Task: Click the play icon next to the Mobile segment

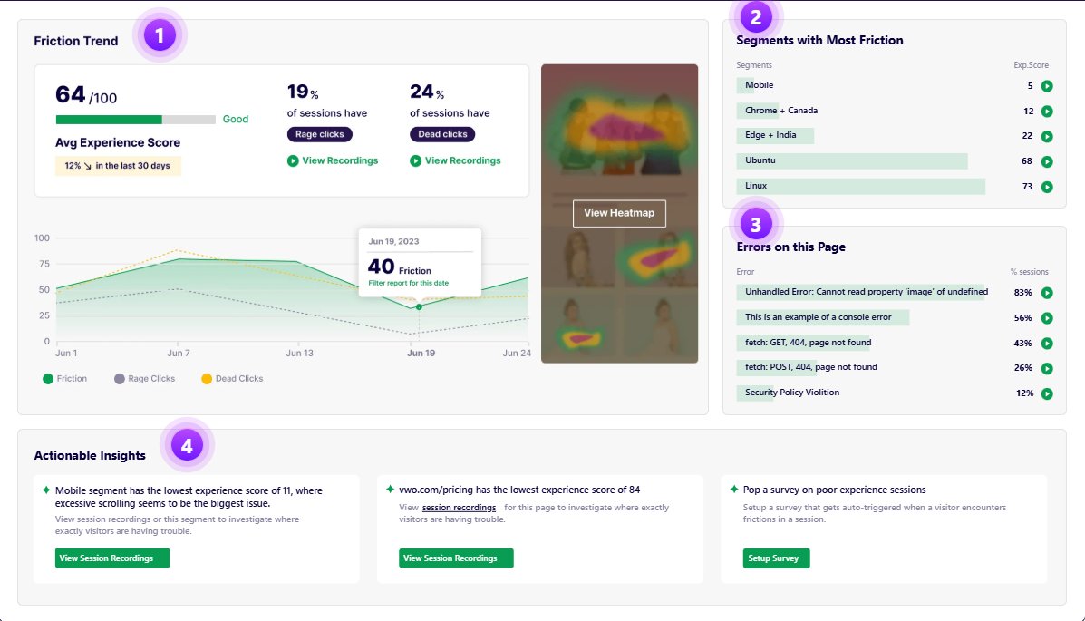Action: (x=1048, y=84)
